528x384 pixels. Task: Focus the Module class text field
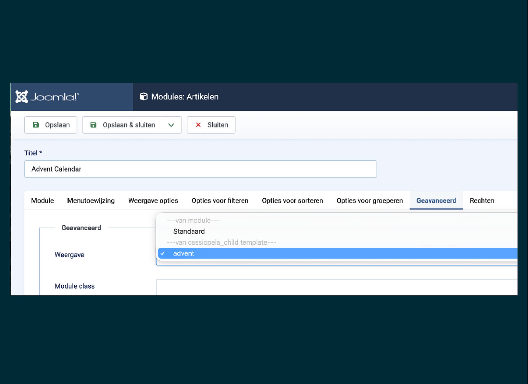pyautogui.click(x=337, y=287)
